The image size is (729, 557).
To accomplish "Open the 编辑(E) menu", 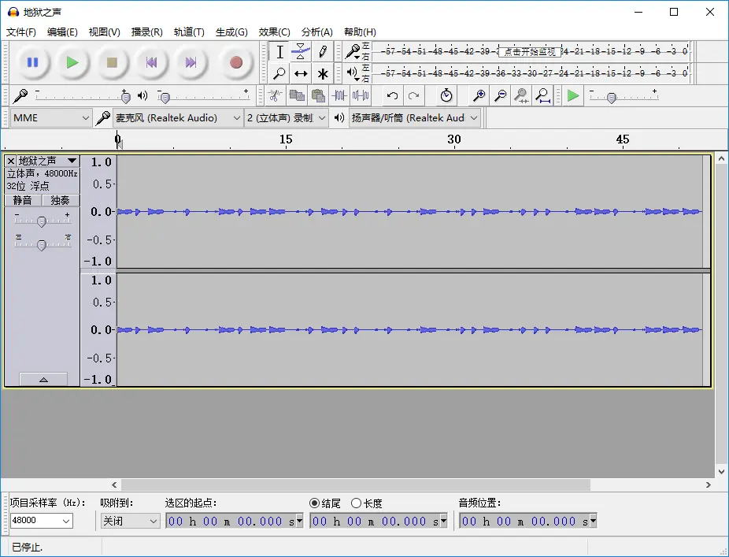I will point(62,32).
